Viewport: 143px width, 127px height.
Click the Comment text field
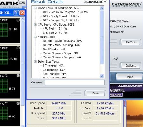click(74, 82)
